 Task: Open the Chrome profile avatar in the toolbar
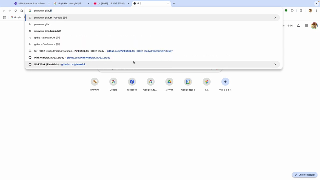pos(310,11)
